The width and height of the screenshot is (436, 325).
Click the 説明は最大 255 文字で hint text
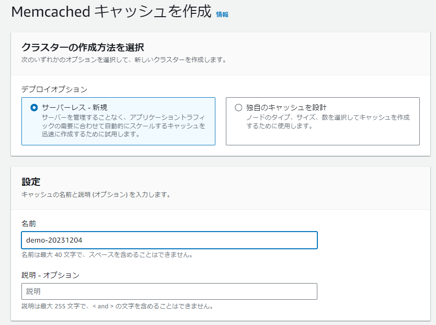click(x=117, y=306)
